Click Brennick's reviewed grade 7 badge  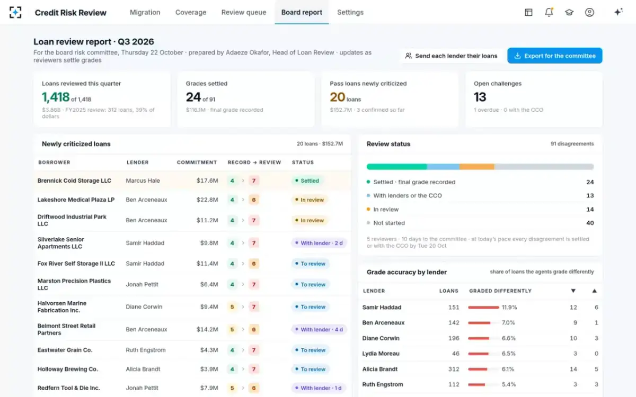pos(254,181)
